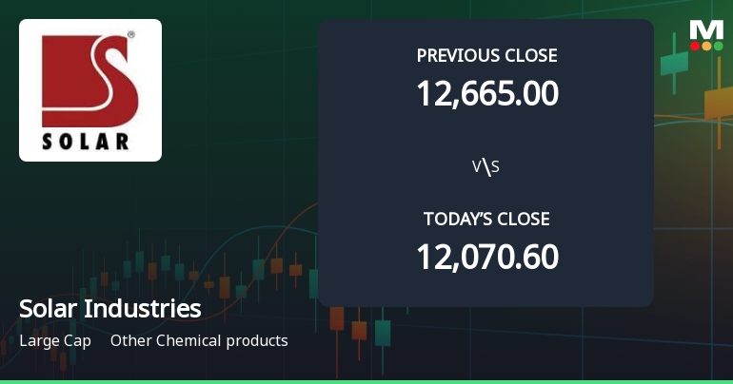Click the SOLAR wordmark under the emblem
The height and width of the screenshot is (384, 733).
[x=86, y=142]
